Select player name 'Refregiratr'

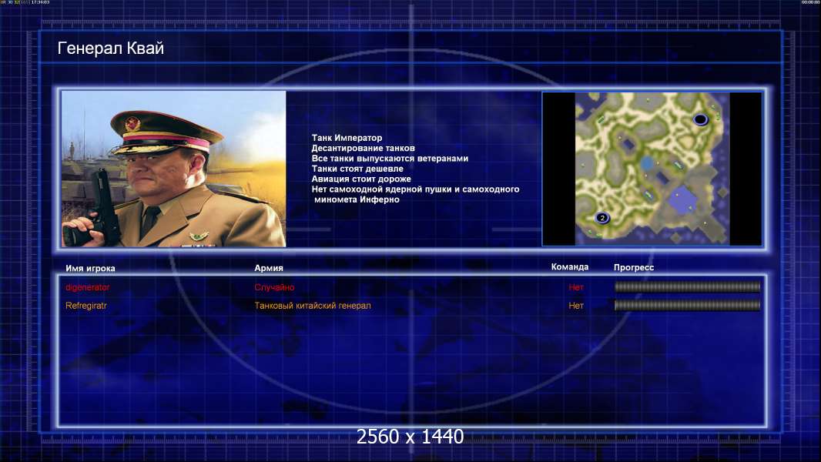tap(85, 306)
